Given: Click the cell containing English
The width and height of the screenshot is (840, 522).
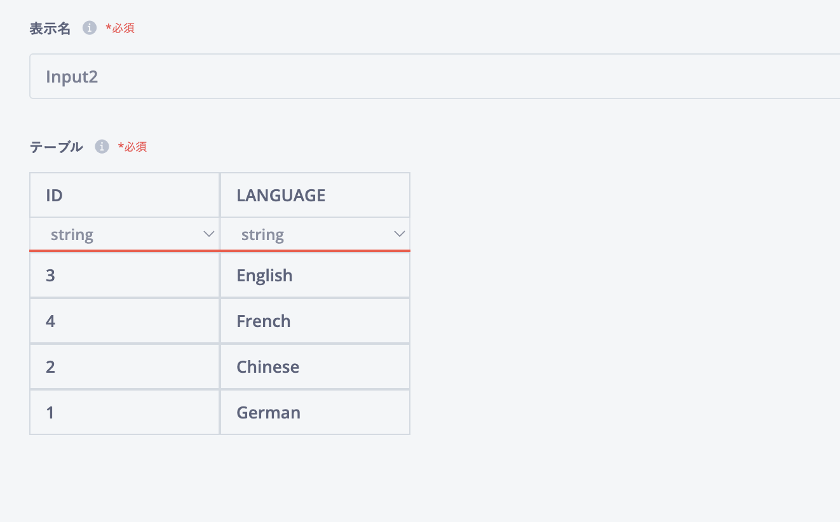Looking at the screenshot, I should [315, 276].
